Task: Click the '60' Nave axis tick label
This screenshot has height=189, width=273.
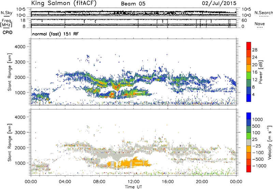Action: 244,20
